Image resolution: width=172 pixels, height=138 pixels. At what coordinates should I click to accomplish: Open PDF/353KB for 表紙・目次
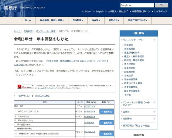pyautogui.click(x=89, y=106)
